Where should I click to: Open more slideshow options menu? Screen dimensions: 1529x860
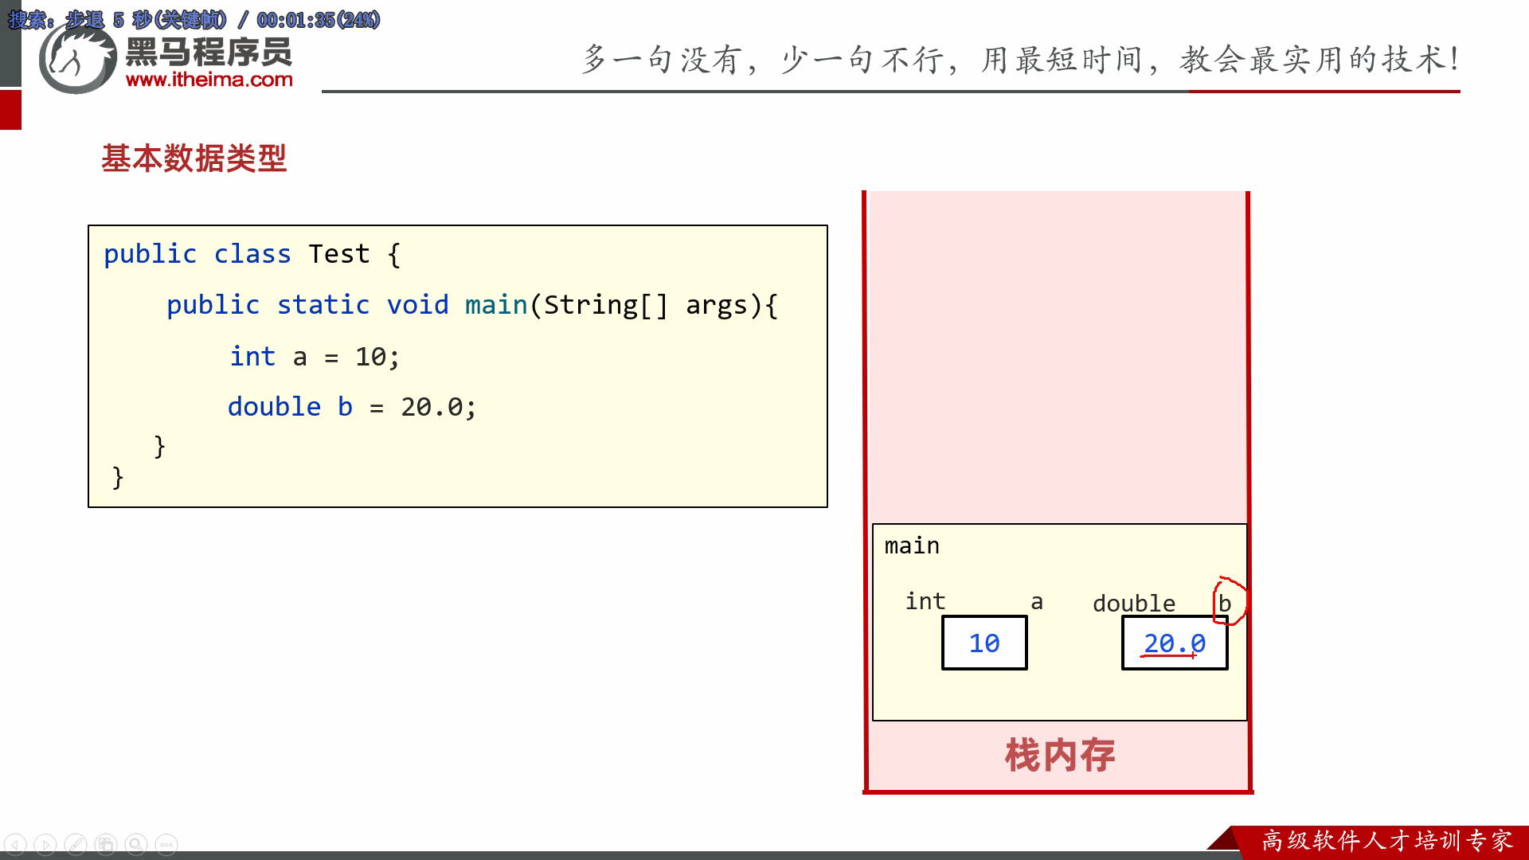(x=166, y=844)
